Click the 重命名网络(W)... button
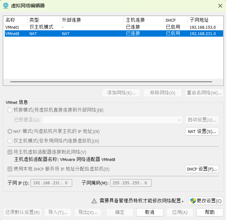Image resolution: width=226 pixels, height=220 pixels. pyautogui.click(x=204, y=93)
